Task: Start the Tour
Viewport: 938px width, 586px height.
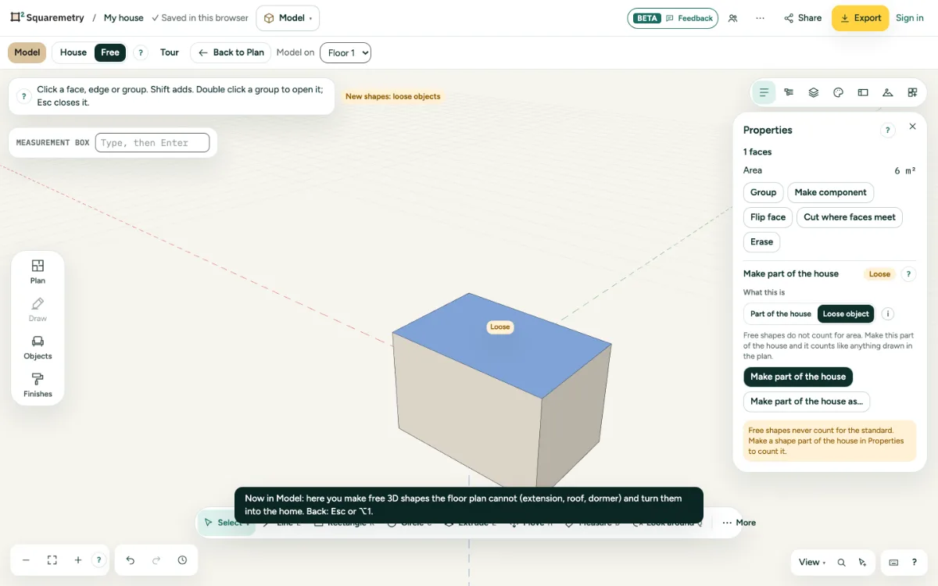Action: tap(170, 52)
